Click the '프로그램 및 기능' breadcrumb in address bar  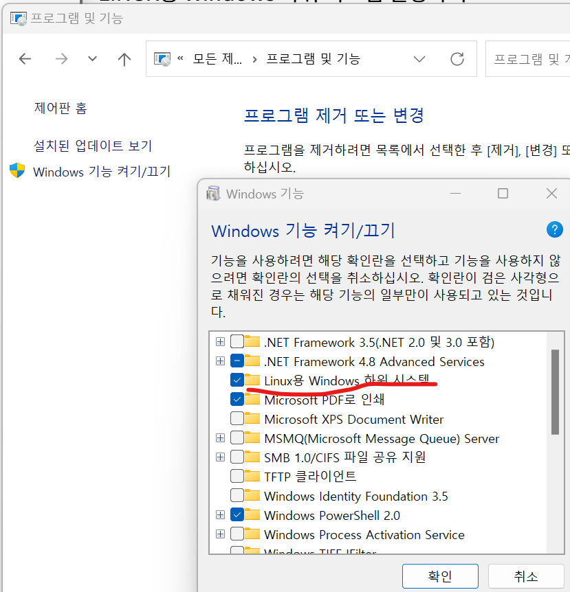pos(314,59)
